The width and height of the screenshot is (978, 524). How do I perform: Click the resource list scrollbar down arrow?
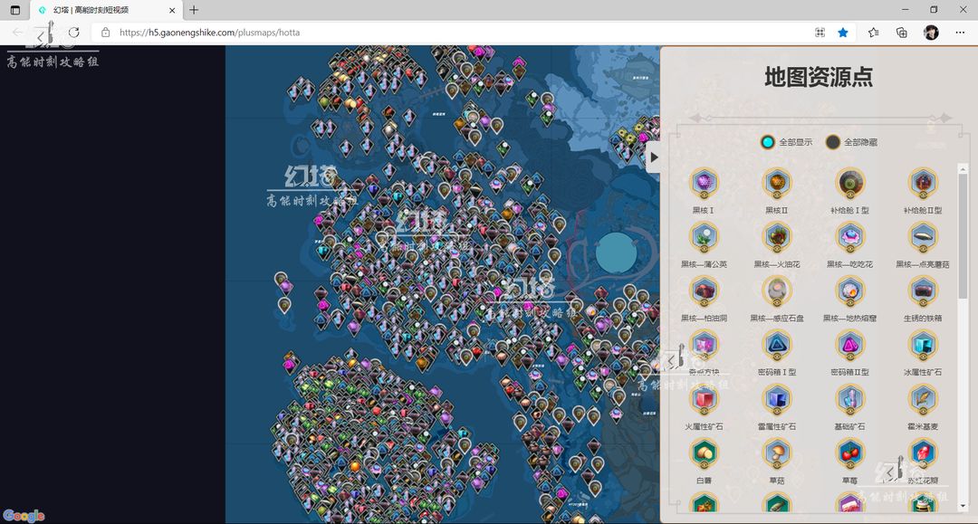click(963, 506)
